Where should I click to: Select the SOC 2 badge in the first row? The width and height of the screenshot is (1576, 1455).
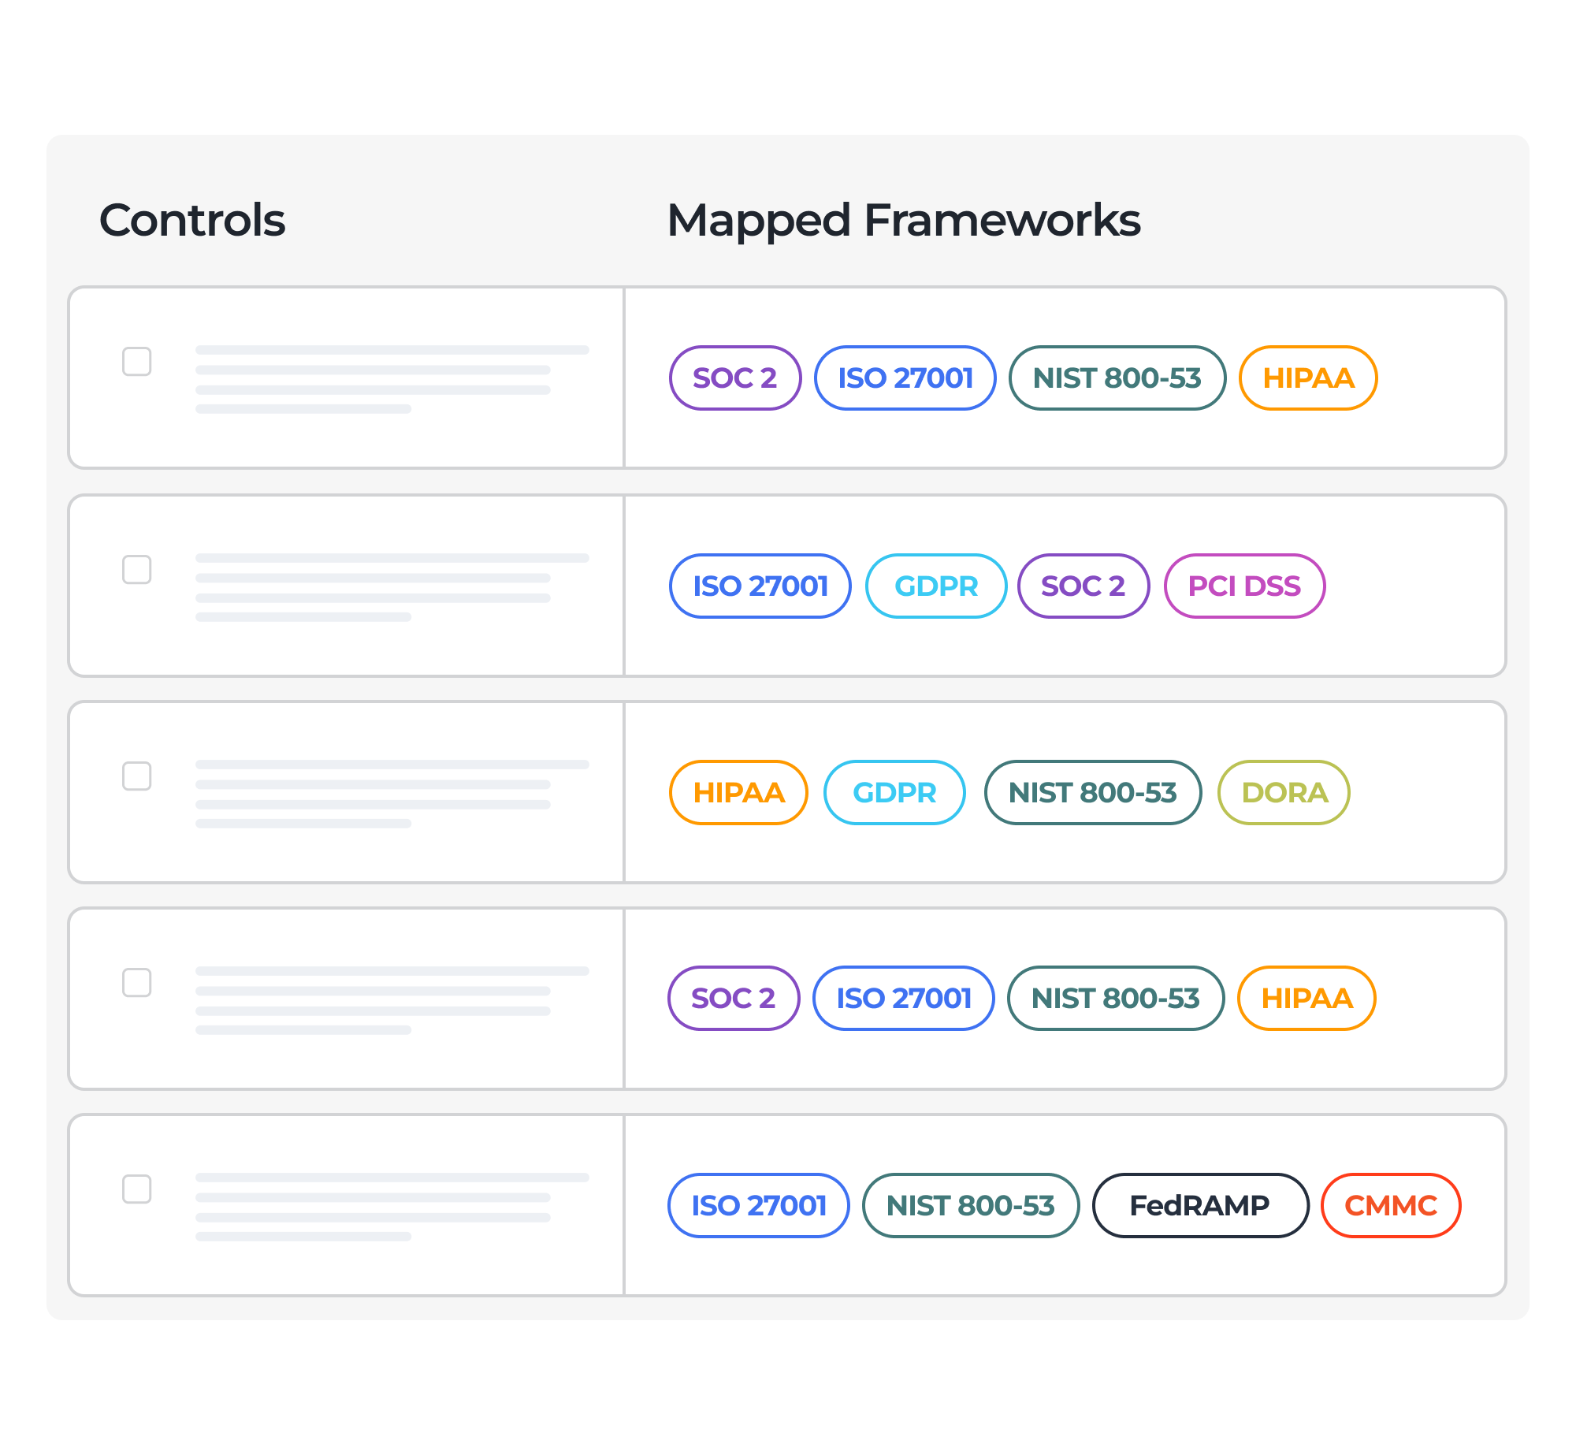[x=734, y=378]
